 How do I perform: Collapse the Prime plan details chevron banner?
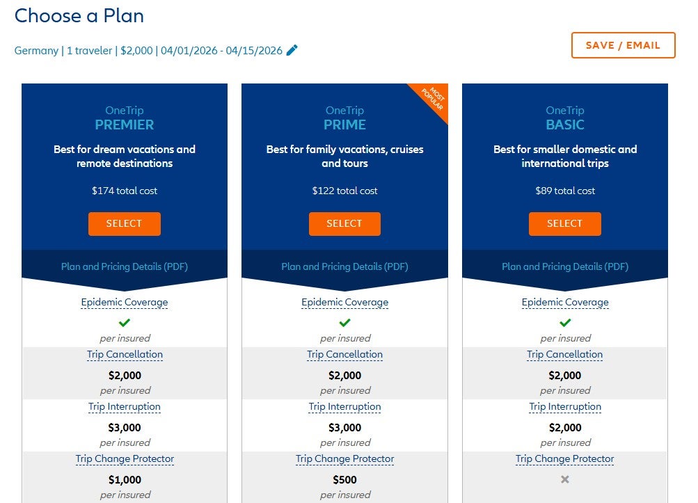344,277
